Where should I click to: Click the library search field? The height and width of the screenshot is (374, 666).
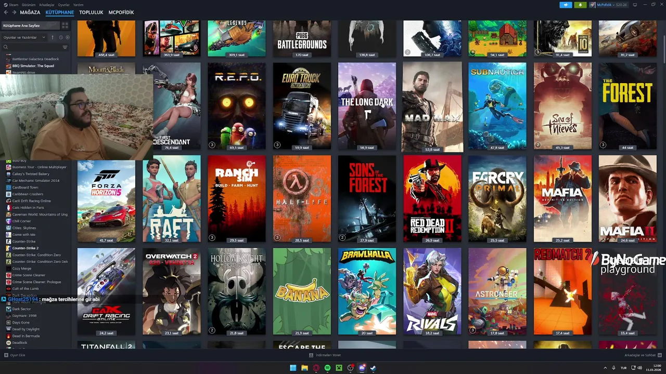coord(34,47)
